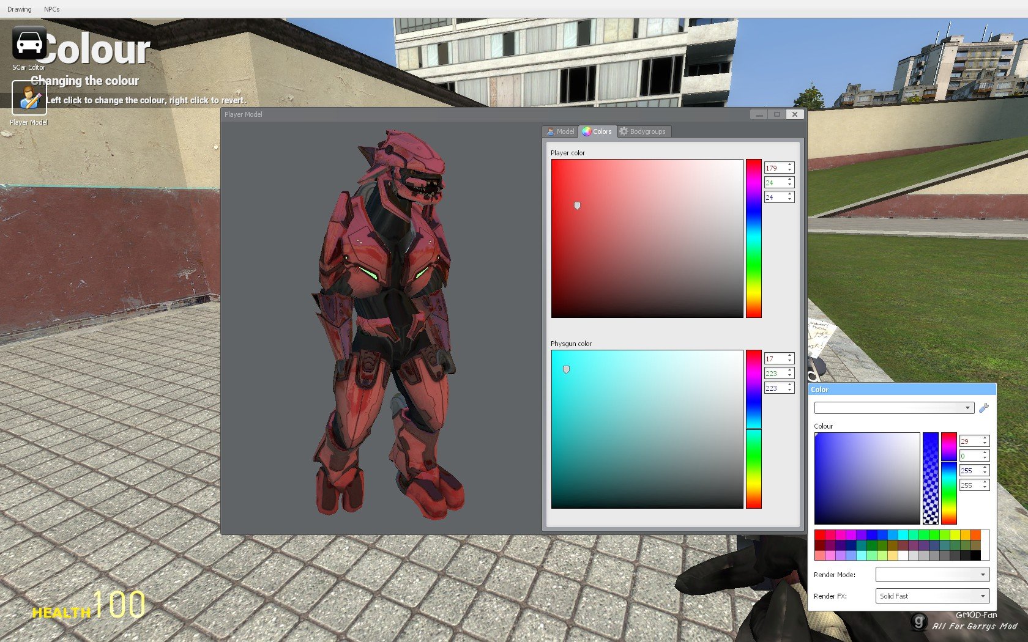Open the Render FX dropdown showing Solid Fast
The height and width of the screenshot is (642, 1028).
933,596
